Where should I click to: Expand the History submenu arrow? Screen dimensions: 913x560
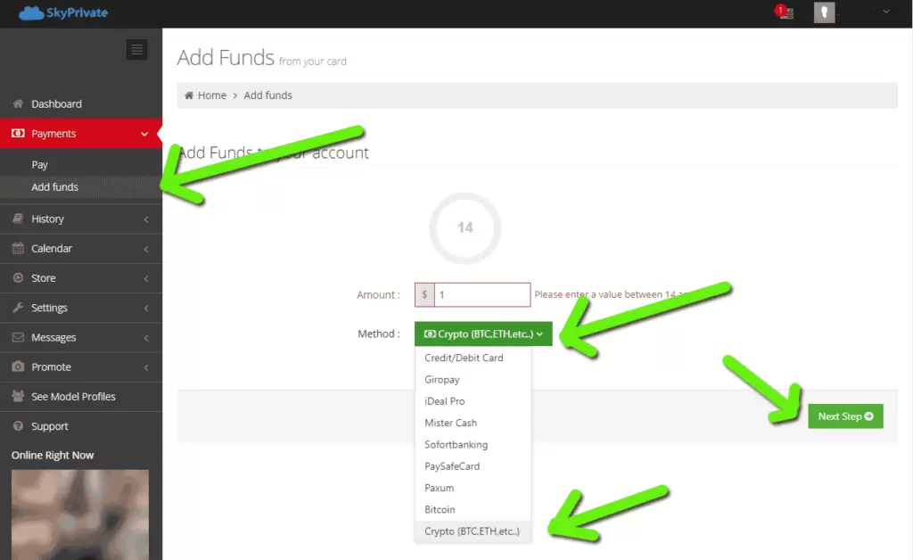click(x=146, y=219)
